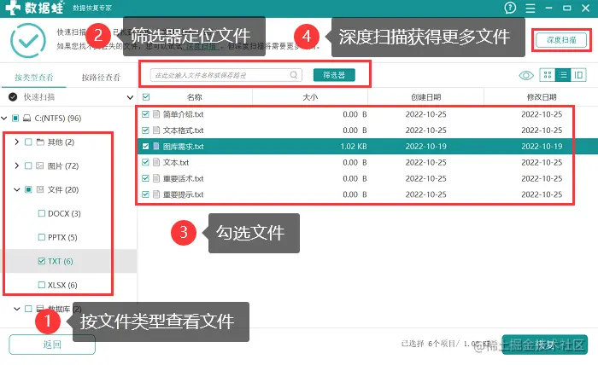Select the 文本.txt file name

coord(176,163)
